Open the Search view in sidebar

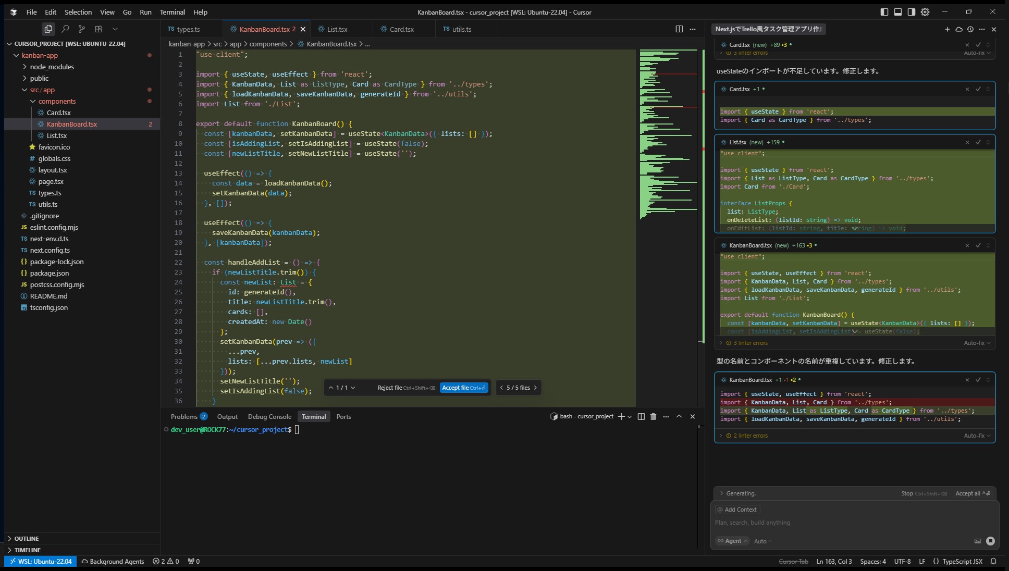pyautogui.click(x=65, y=29)
